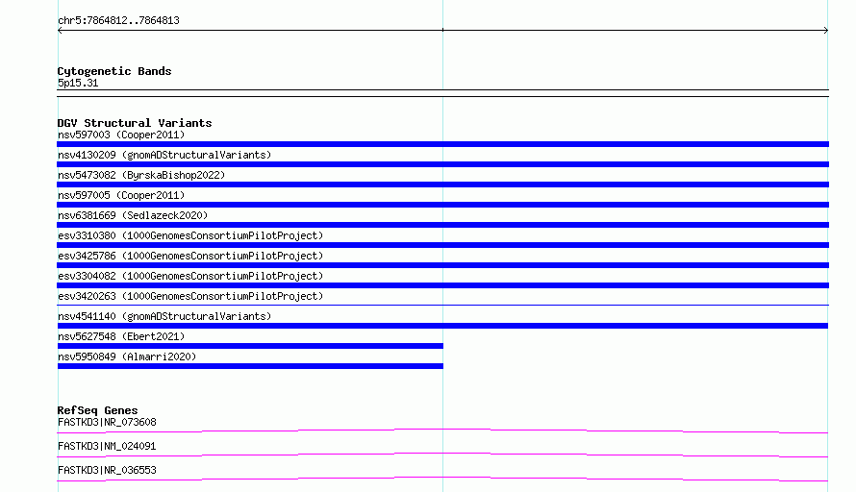
Task: Open variant esv3310380 label
Action: click(x=190, y=235)
